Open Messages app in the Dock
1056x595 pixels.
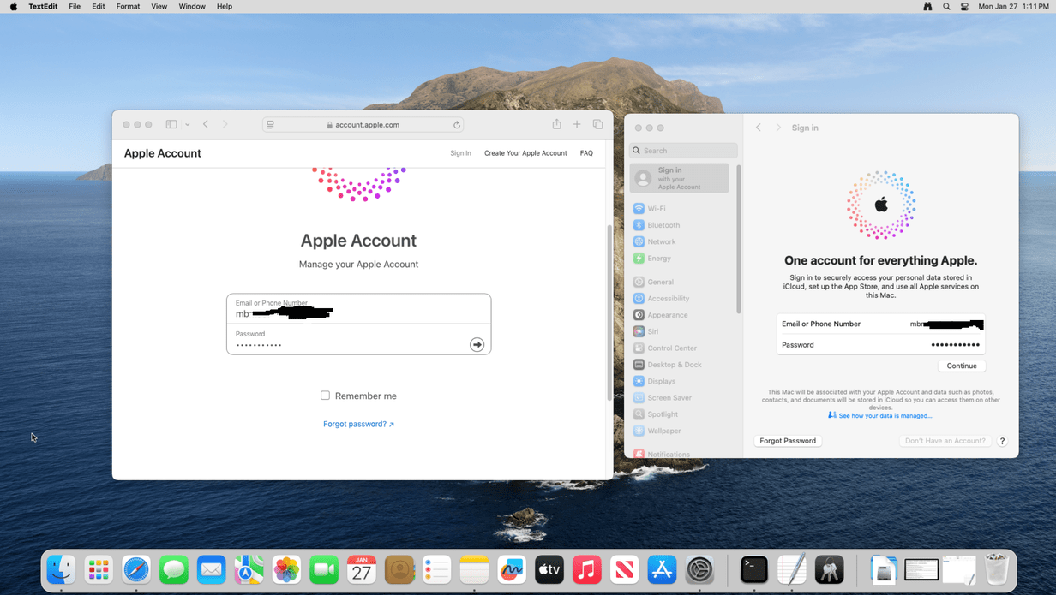174,569
